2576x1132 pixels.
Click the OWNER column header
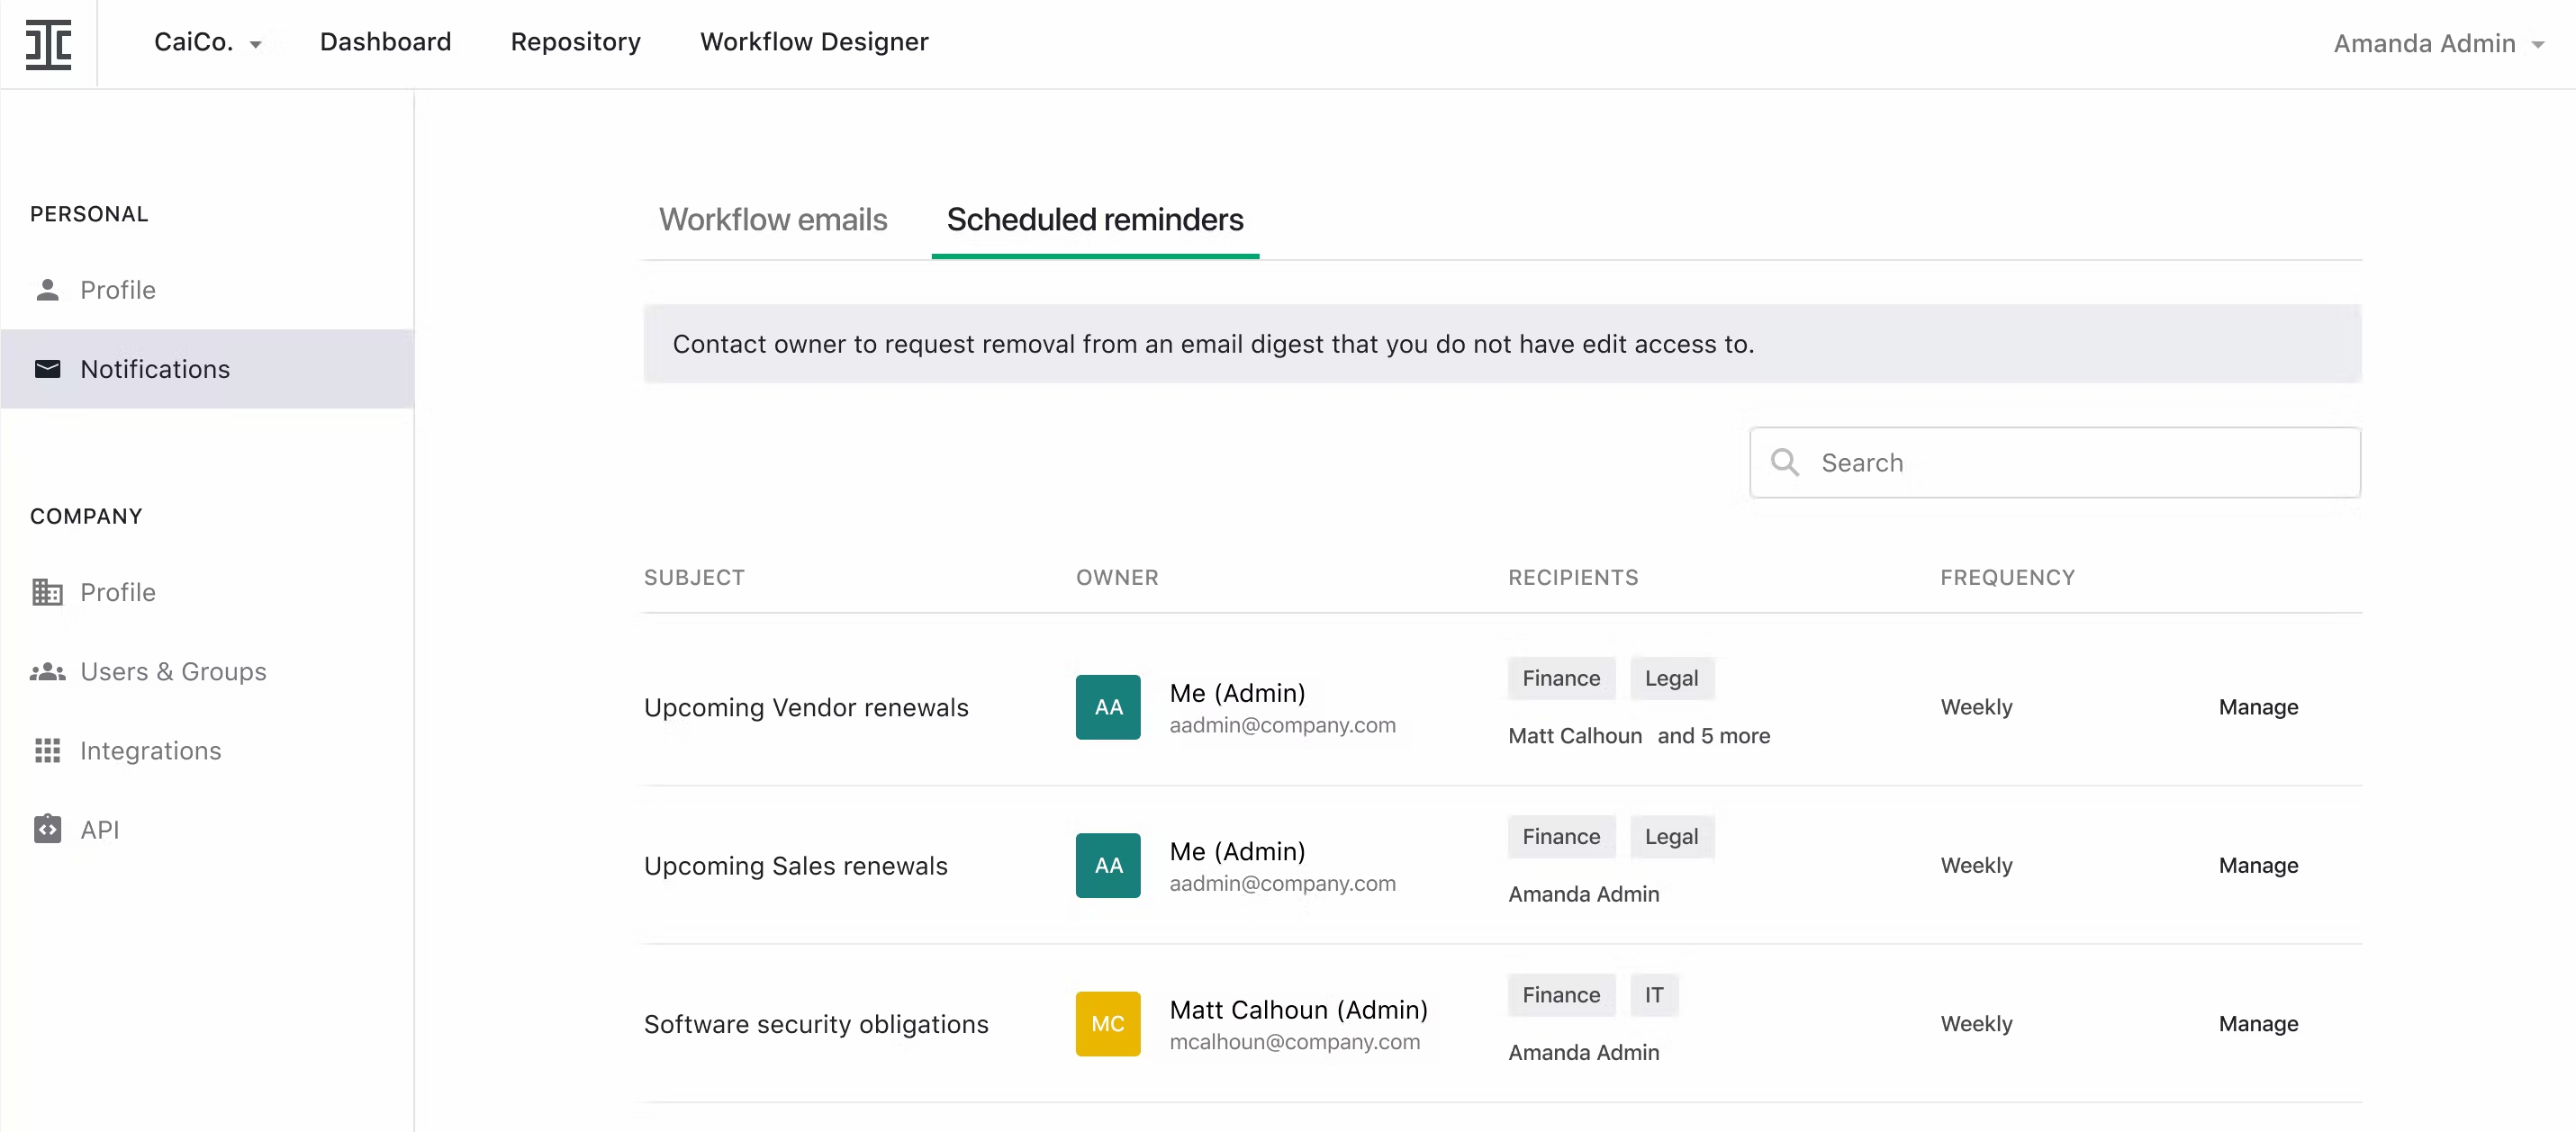pyautogui.click(x=1117, y=578)
